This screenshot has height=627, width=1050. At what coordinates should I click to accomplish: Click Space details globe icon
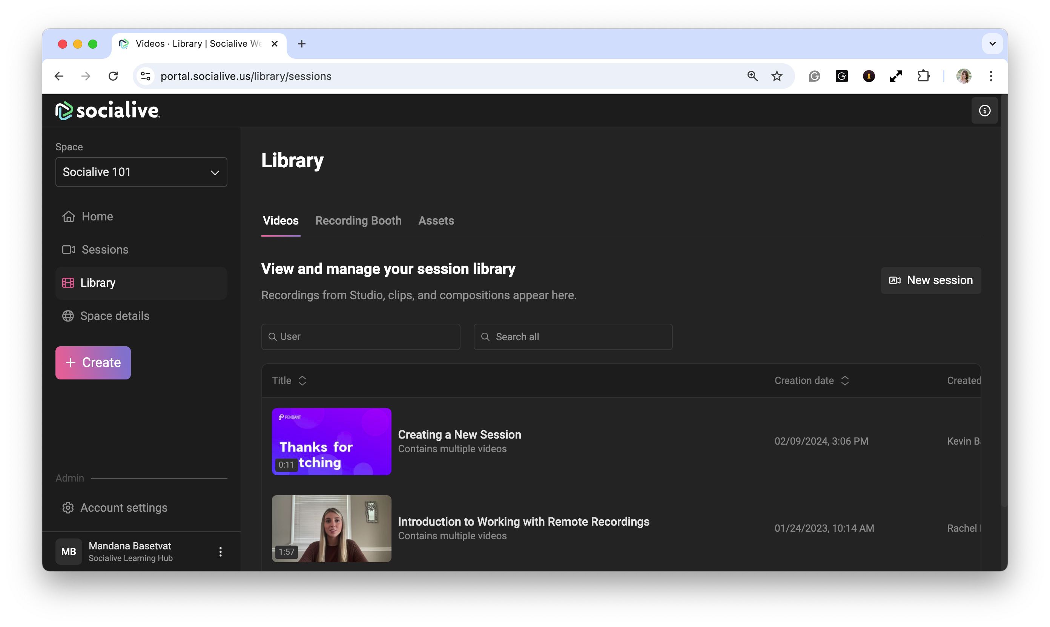(x=68, y=316)
